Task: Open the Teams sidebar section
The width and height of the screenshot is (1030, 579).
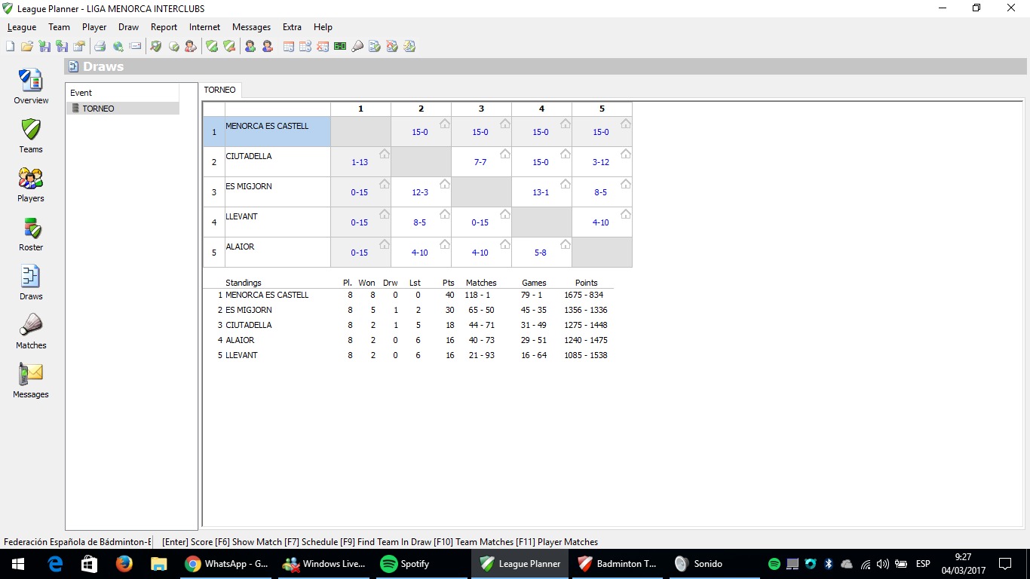Action: tap(31, 135)
